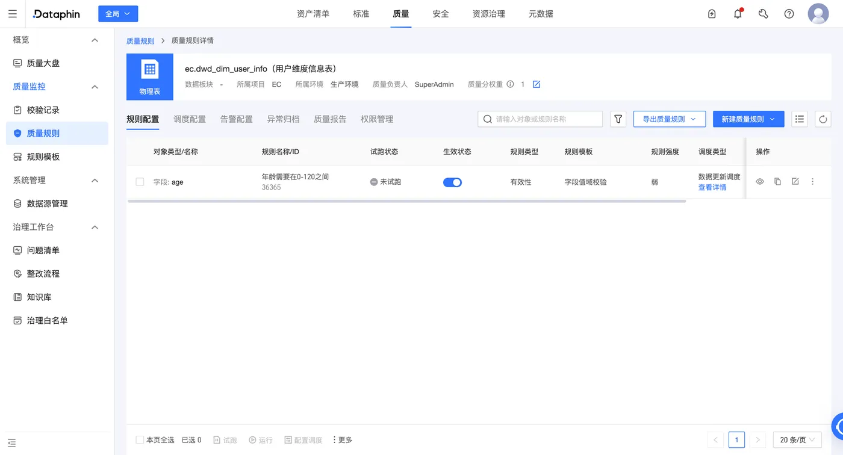Select page 1 in pagination
The height and width of the screenshot is (455, 843).
(x=736, y=440)
